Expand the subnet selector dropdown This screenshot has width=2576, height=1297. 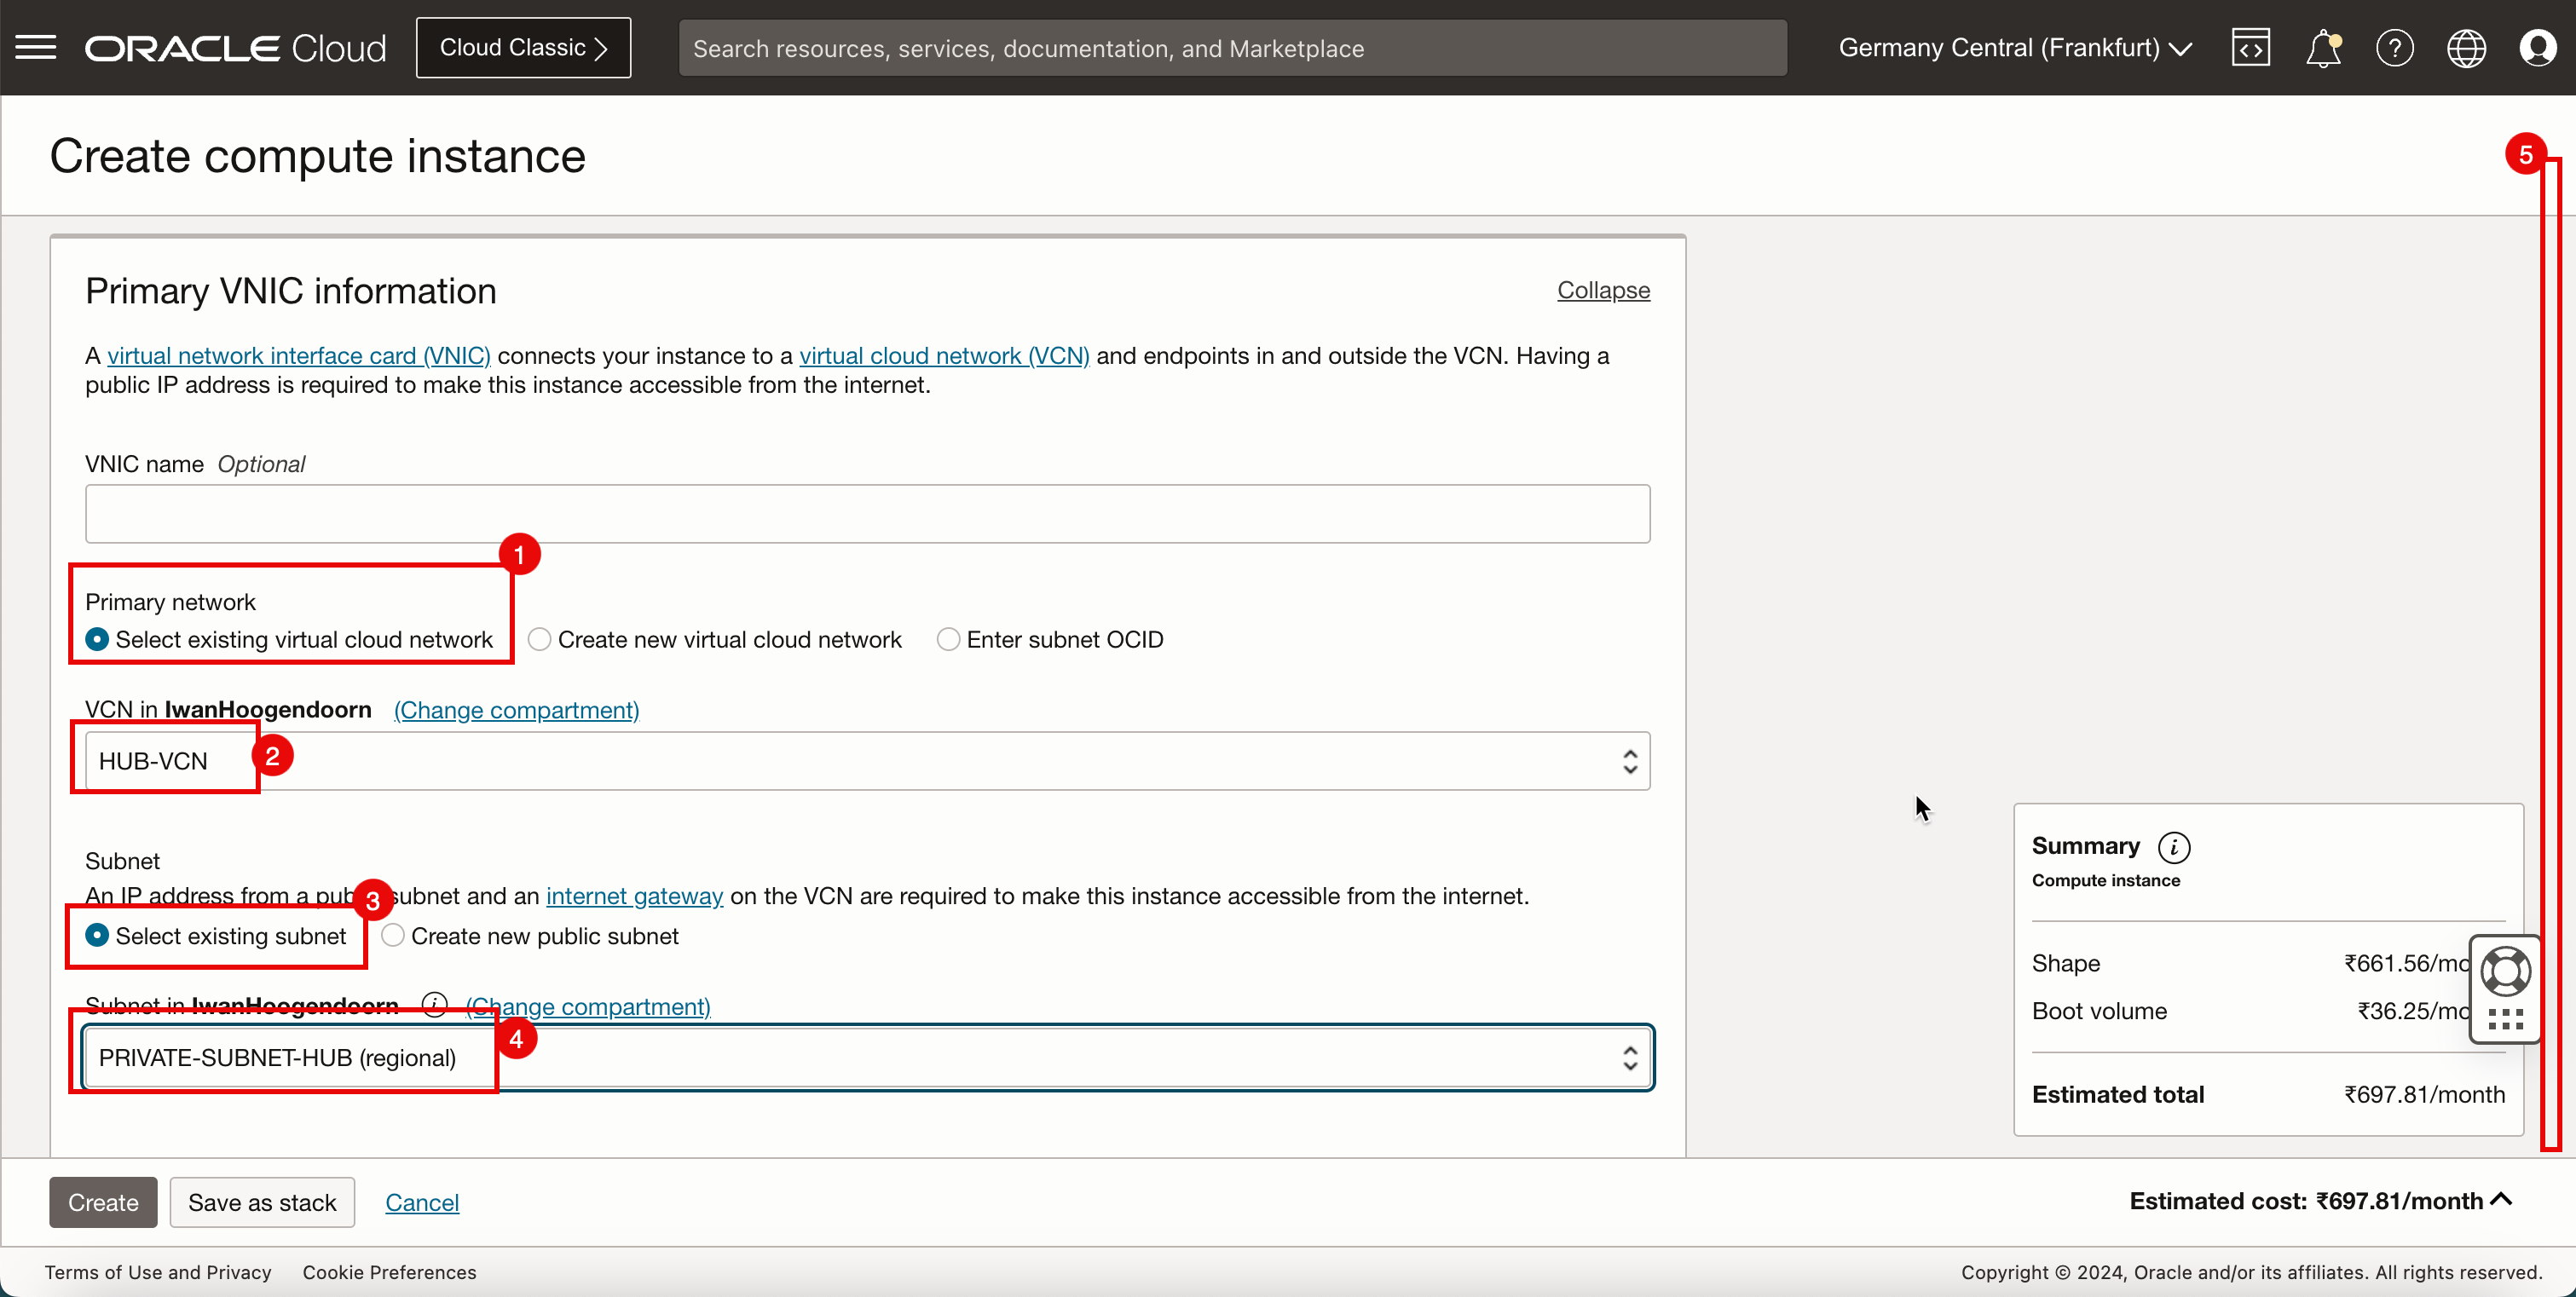(1626, 1058)
